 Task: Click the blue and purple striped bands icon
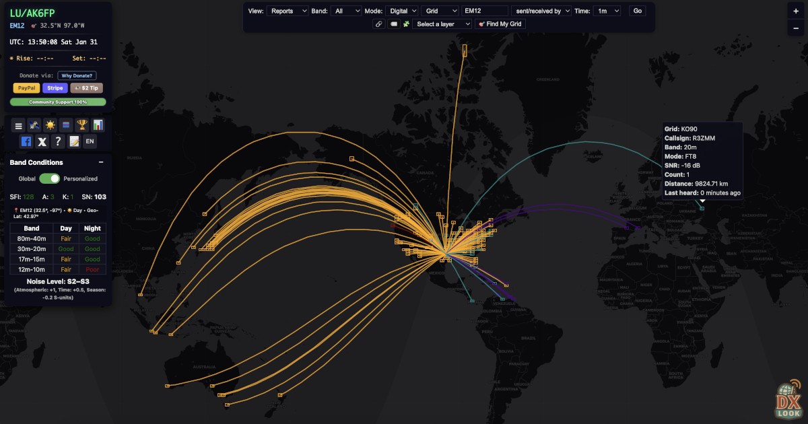point(66,125)
